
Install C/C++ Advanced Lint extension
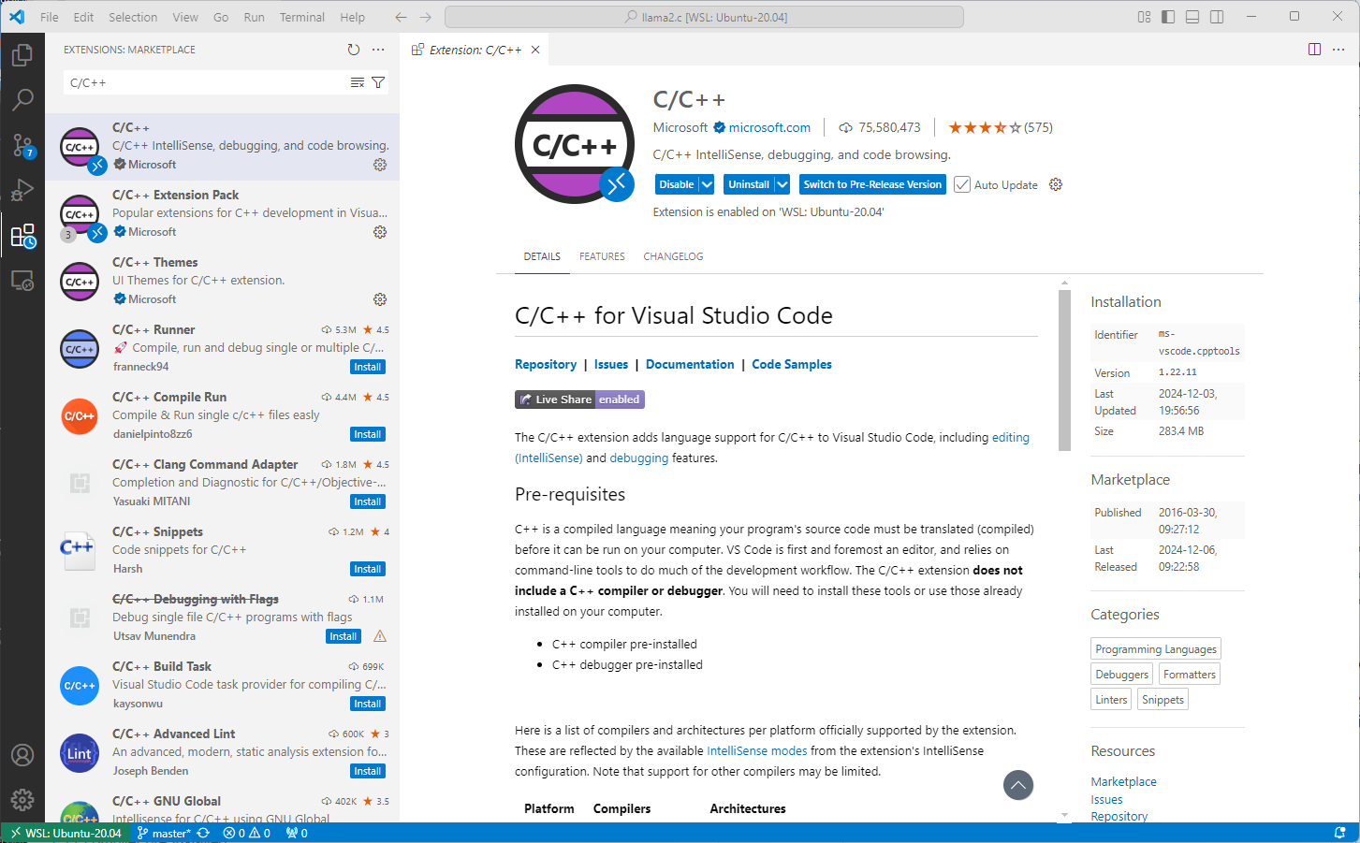pos(368,771)
